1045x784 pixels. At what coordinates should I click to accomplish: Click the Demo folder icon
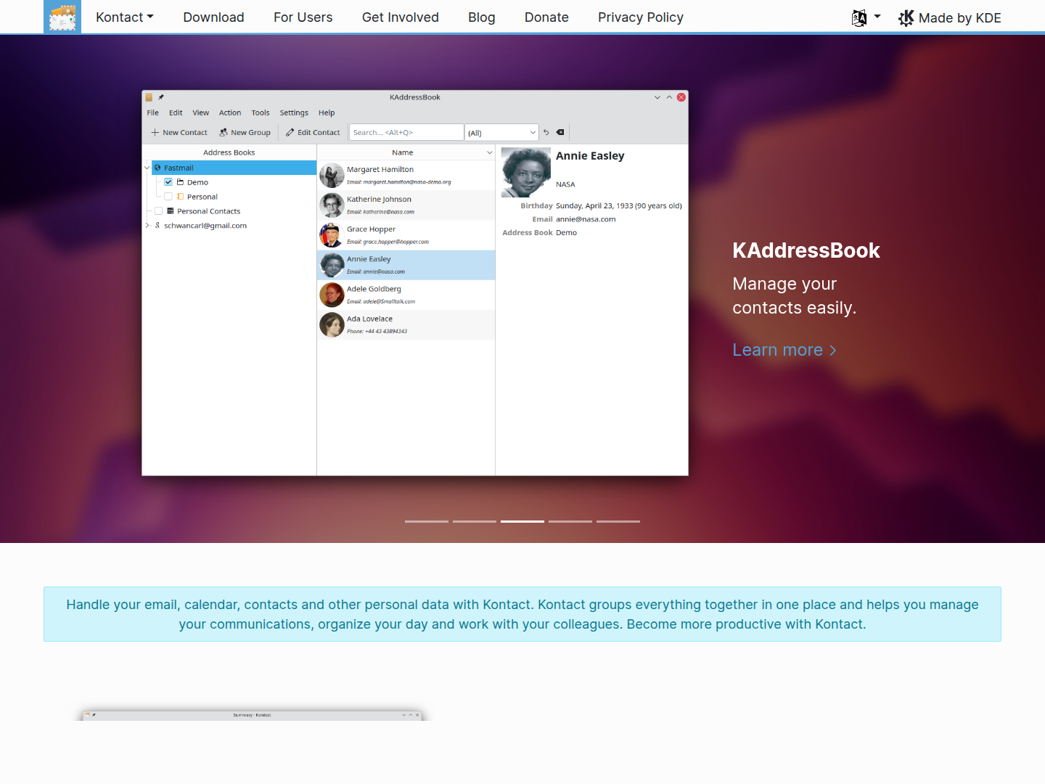coord(180,182)
